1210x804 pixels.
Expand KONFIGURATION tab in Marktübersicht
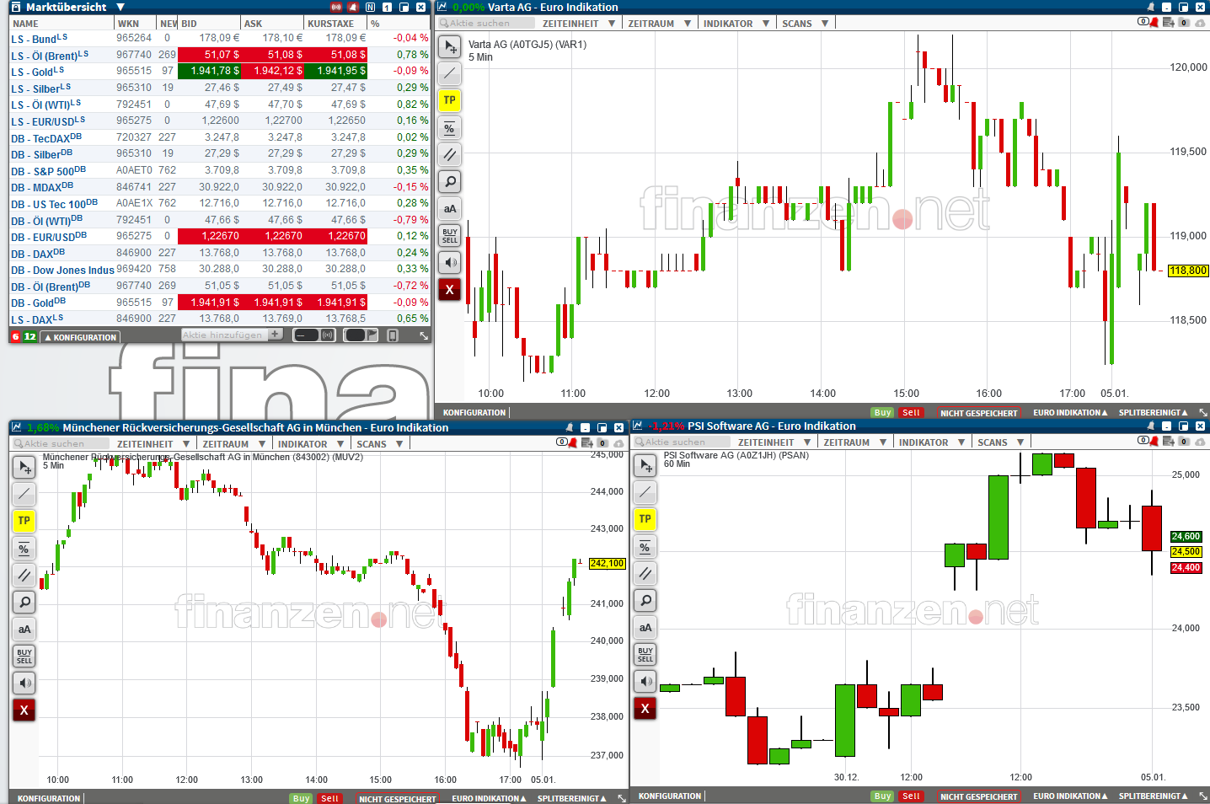click(x=81, y=337)
